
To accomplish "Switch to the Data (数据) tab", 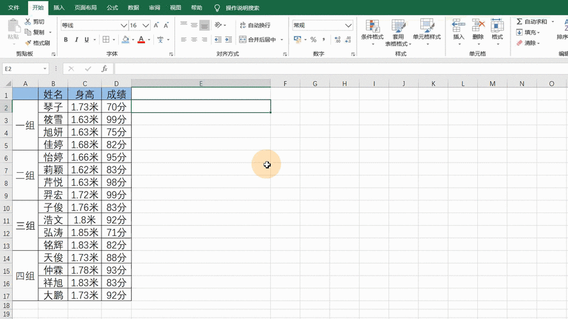I will (134, 8).
